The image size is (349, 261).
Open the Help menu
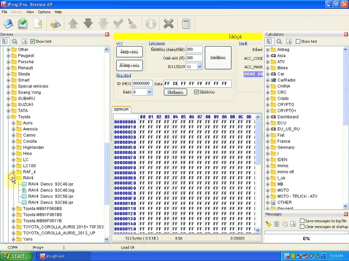coord(58,12)
